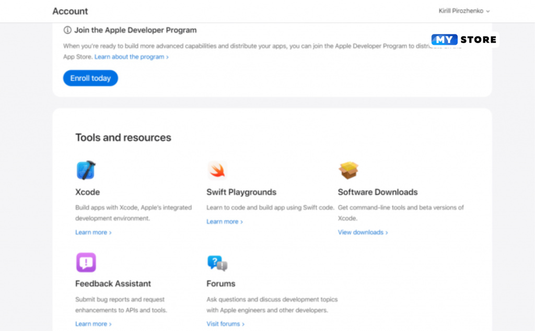This screenshot has height=331, width=535.
Task: Click the Forums speech bubbles icon
Action: click(217, 263)
